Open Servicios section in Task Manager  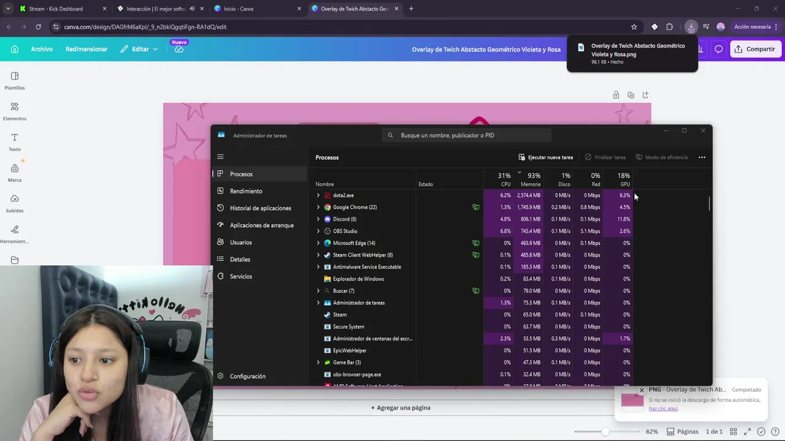click(260, 276)
